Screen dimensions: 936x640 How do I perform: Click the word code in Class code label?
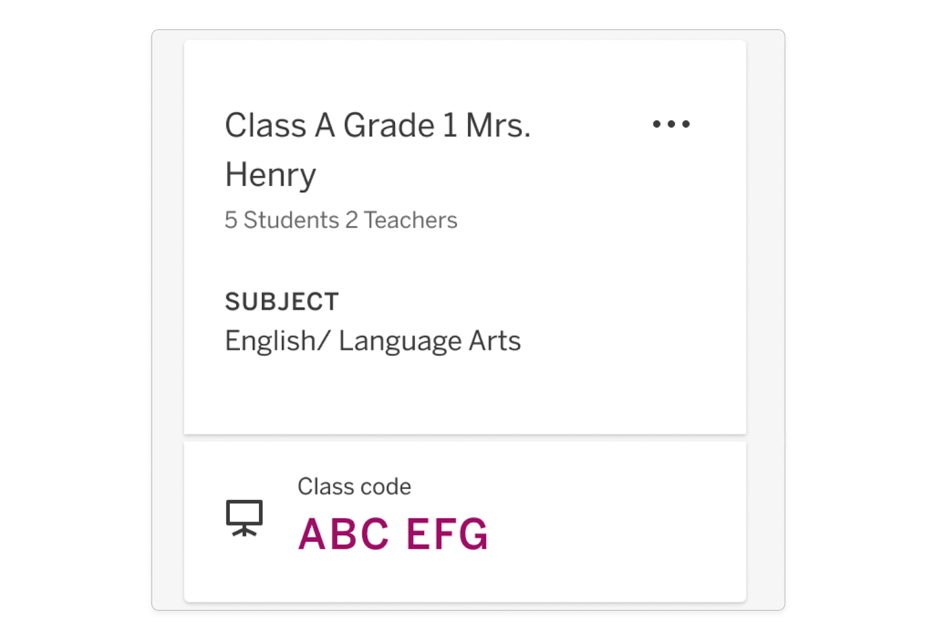(385, 487)
